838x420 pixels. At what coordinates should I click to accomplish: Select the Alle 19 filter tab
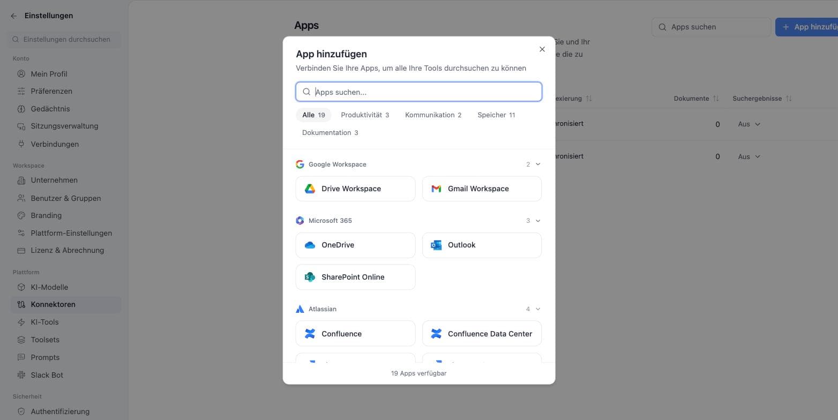pos(313,115)
